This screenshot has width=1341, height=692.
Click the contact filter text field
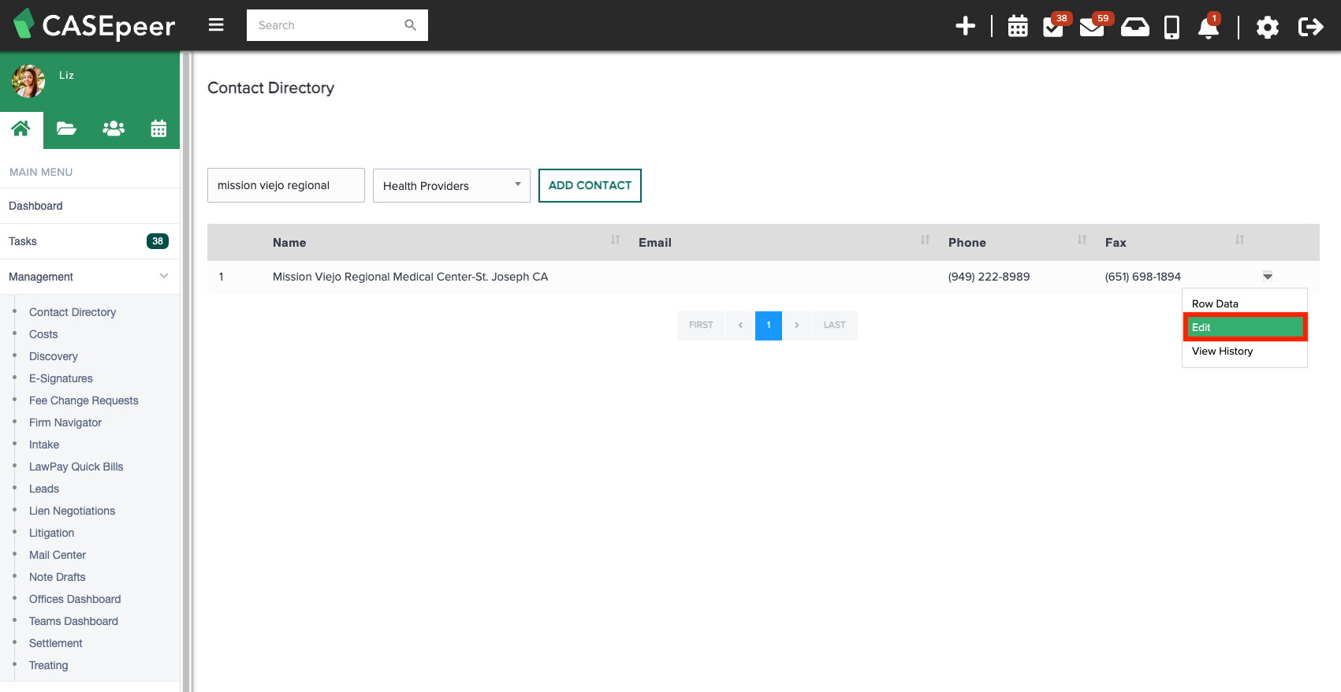click(286, 185)
